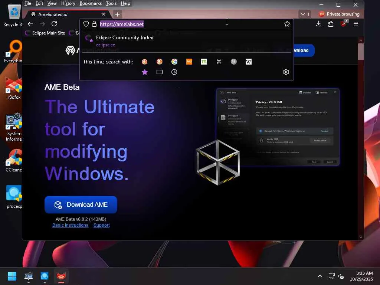Open the Edit menu
Screen dimensions: 380x285
tap(39, 3)
